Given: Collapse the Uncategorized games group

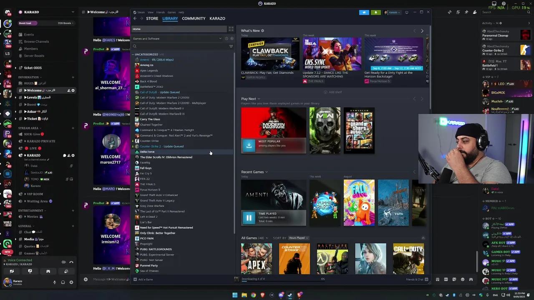Looking at the screenshot, I should pos(133,55).
